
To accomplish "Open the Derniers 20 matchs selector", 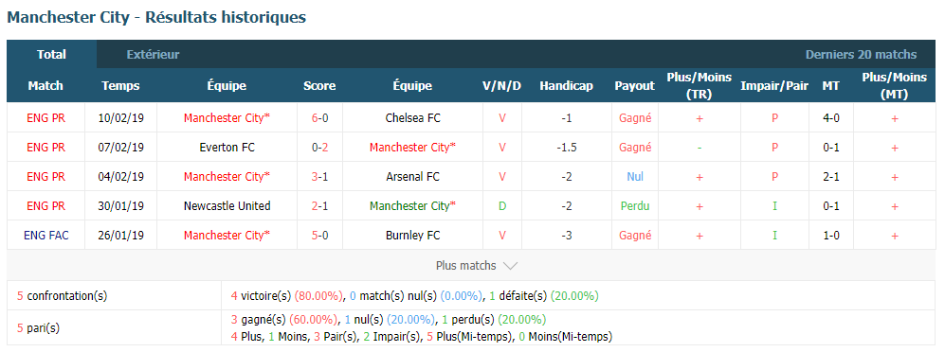I will coord(862,55).
